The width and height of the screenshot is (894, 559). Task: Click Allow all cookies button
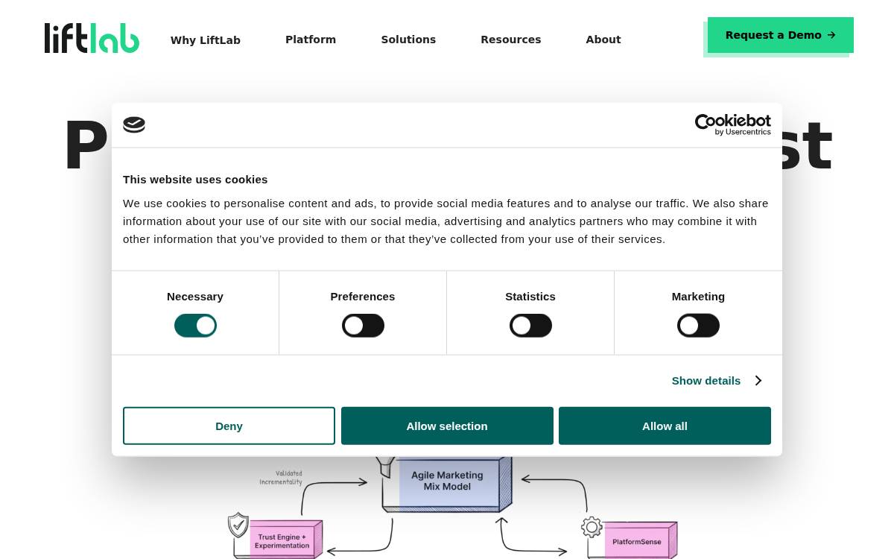click(x=665, y=426)
